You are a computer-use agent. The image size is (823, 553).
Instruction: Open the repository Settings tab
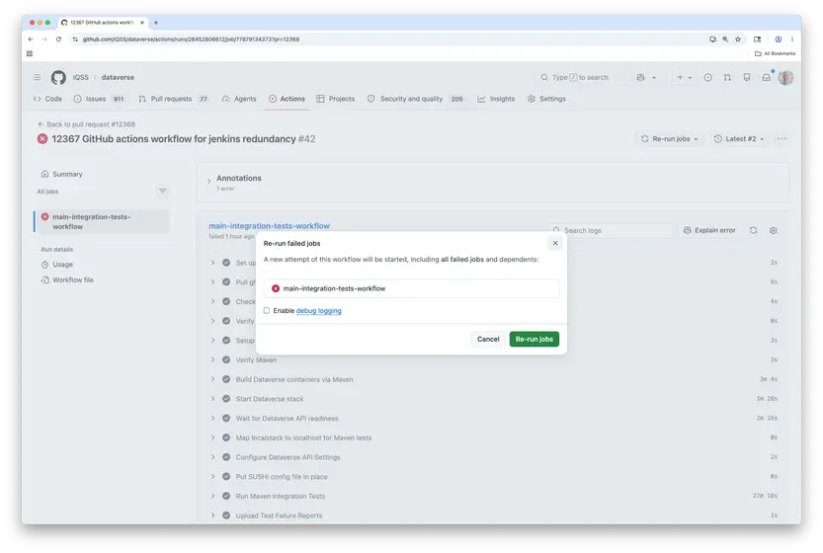pyautogui.click(x=547, y=99)
